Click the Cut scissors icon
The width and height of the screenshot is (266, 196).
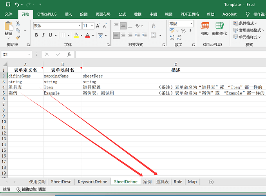coord(18,24)
